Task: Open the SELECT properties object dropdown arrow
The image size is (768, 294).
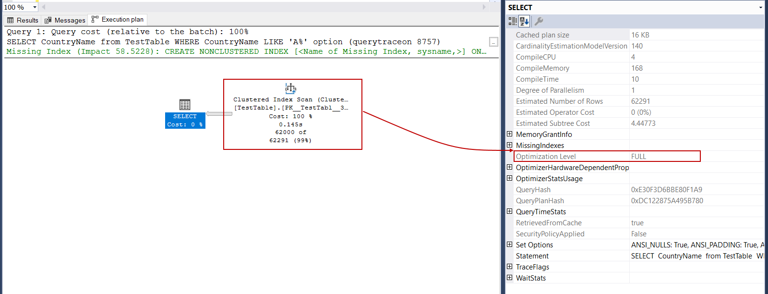Action: 761,7
